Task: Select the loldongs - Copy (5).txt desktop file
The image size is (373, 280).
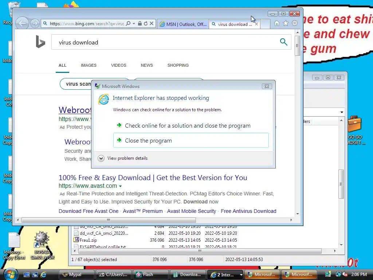Action: click(14, 246)
